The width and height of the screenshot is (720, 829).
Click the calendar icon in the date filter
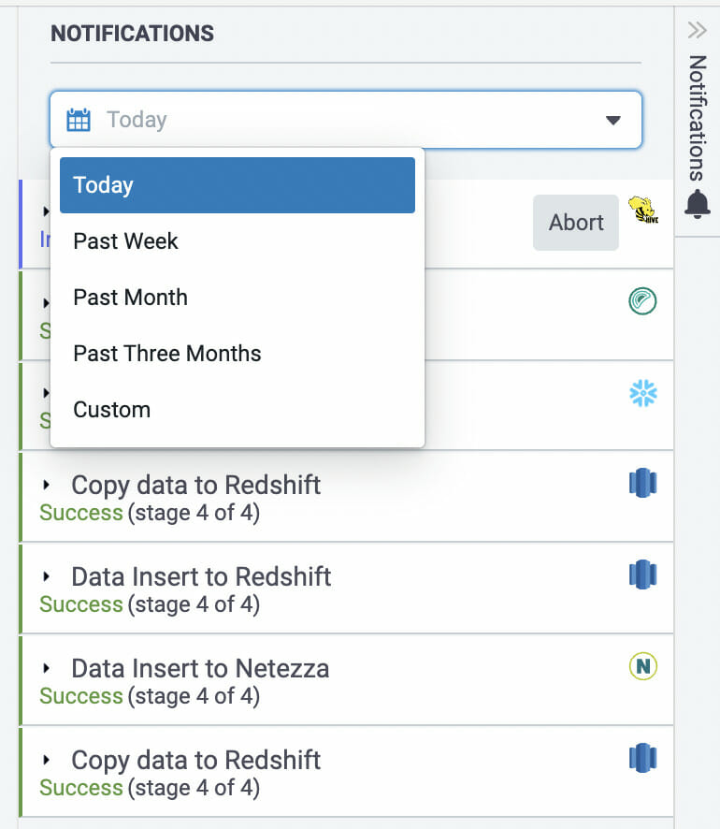(79, 120)
